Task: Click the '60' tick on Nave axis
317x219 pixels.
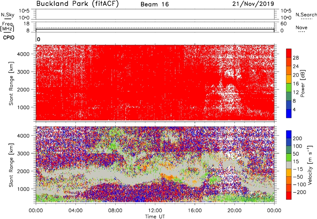Action: [x=284, y=24]
